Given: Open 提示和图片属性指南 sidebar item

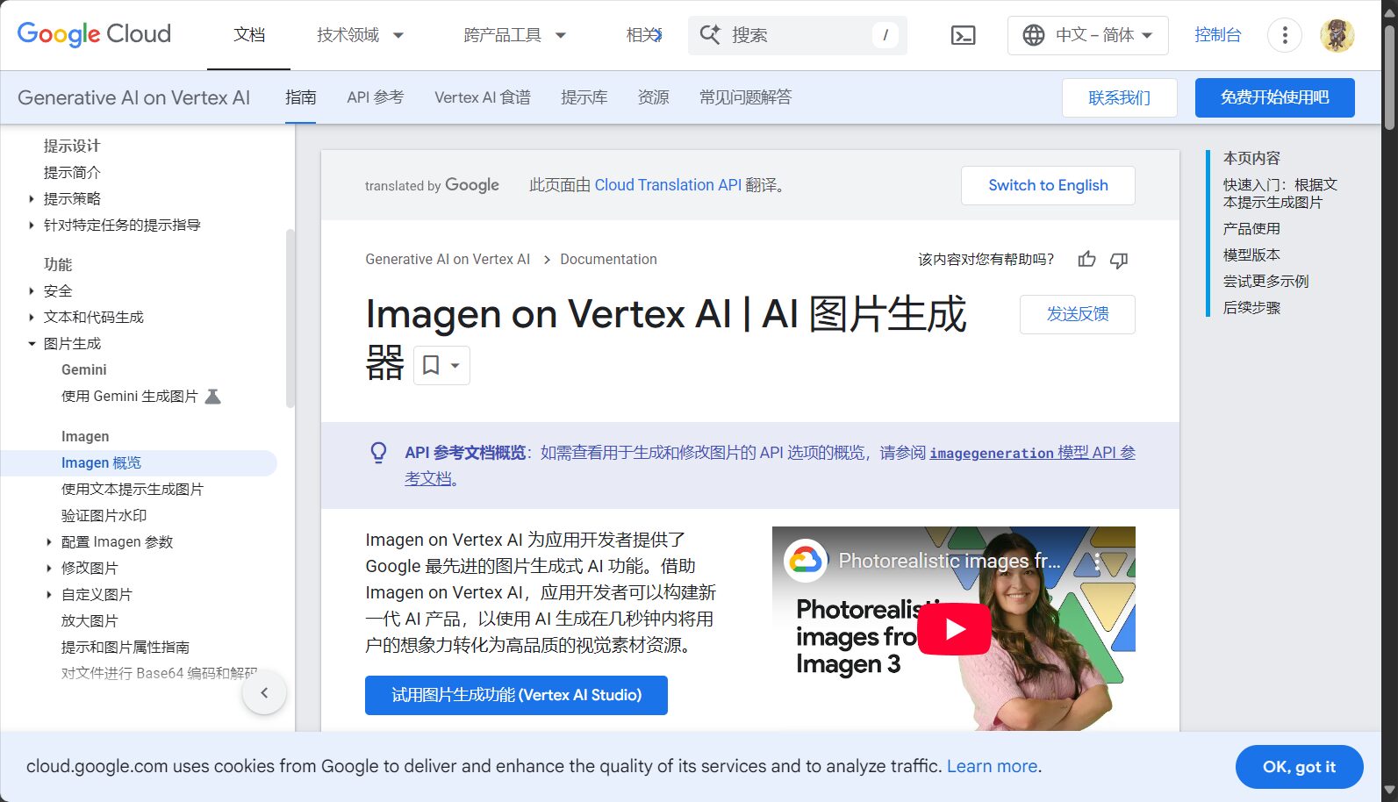Looking at the screenshot, I should click(125, 648).
